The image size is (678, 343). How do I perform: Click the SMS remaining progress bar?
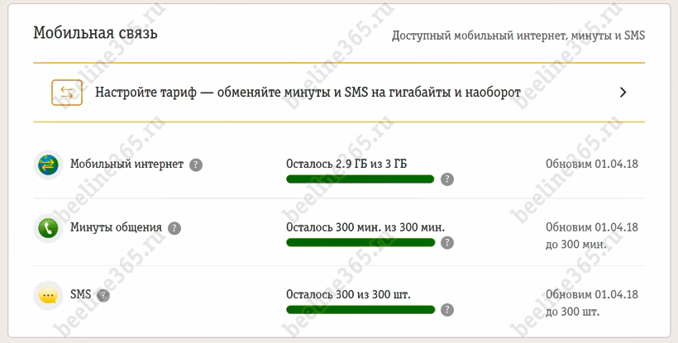point(360,310)
